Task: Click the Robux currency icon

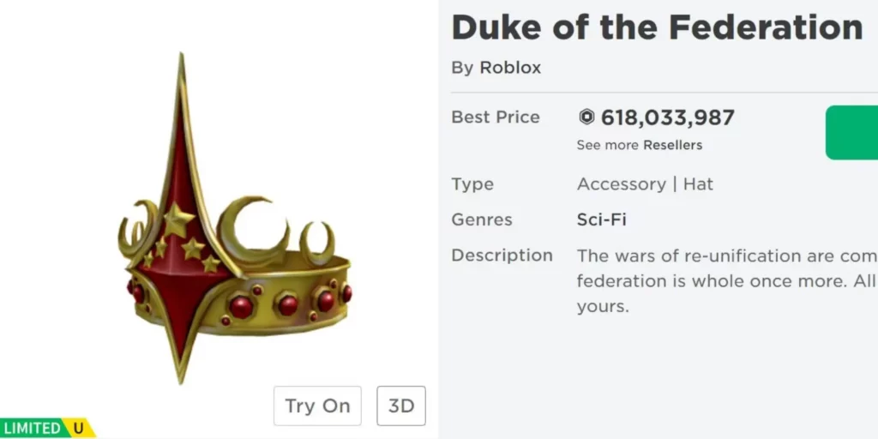Action: (586, 117)
